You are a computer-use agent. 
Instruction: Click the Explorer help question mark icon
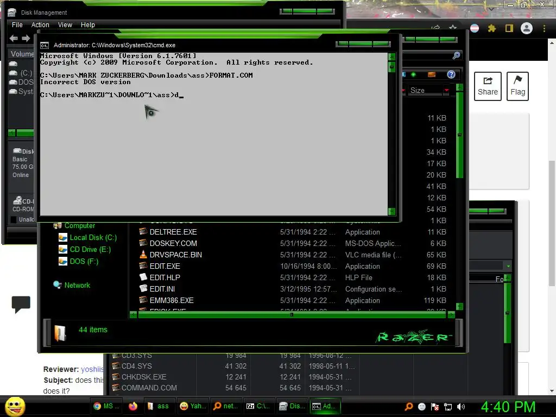pyautogui.click(x=451, y=74)
